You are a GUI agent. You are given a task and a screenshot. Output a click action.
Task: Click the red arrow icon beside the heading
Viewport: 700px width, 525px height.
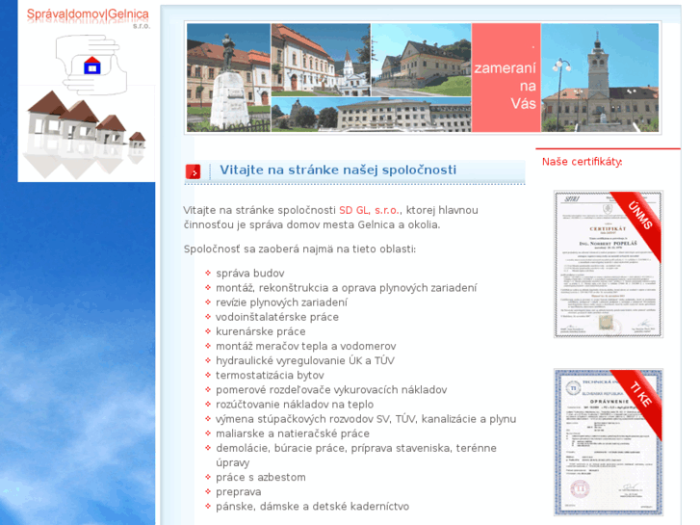193,171
